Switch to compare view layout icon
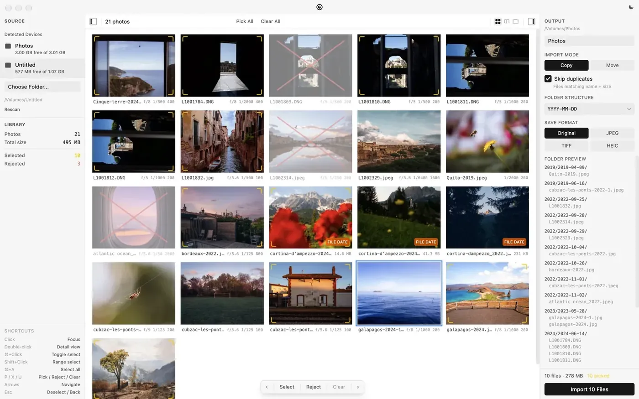Viewport: 639px width, 399px height. (x=507, y=21)
